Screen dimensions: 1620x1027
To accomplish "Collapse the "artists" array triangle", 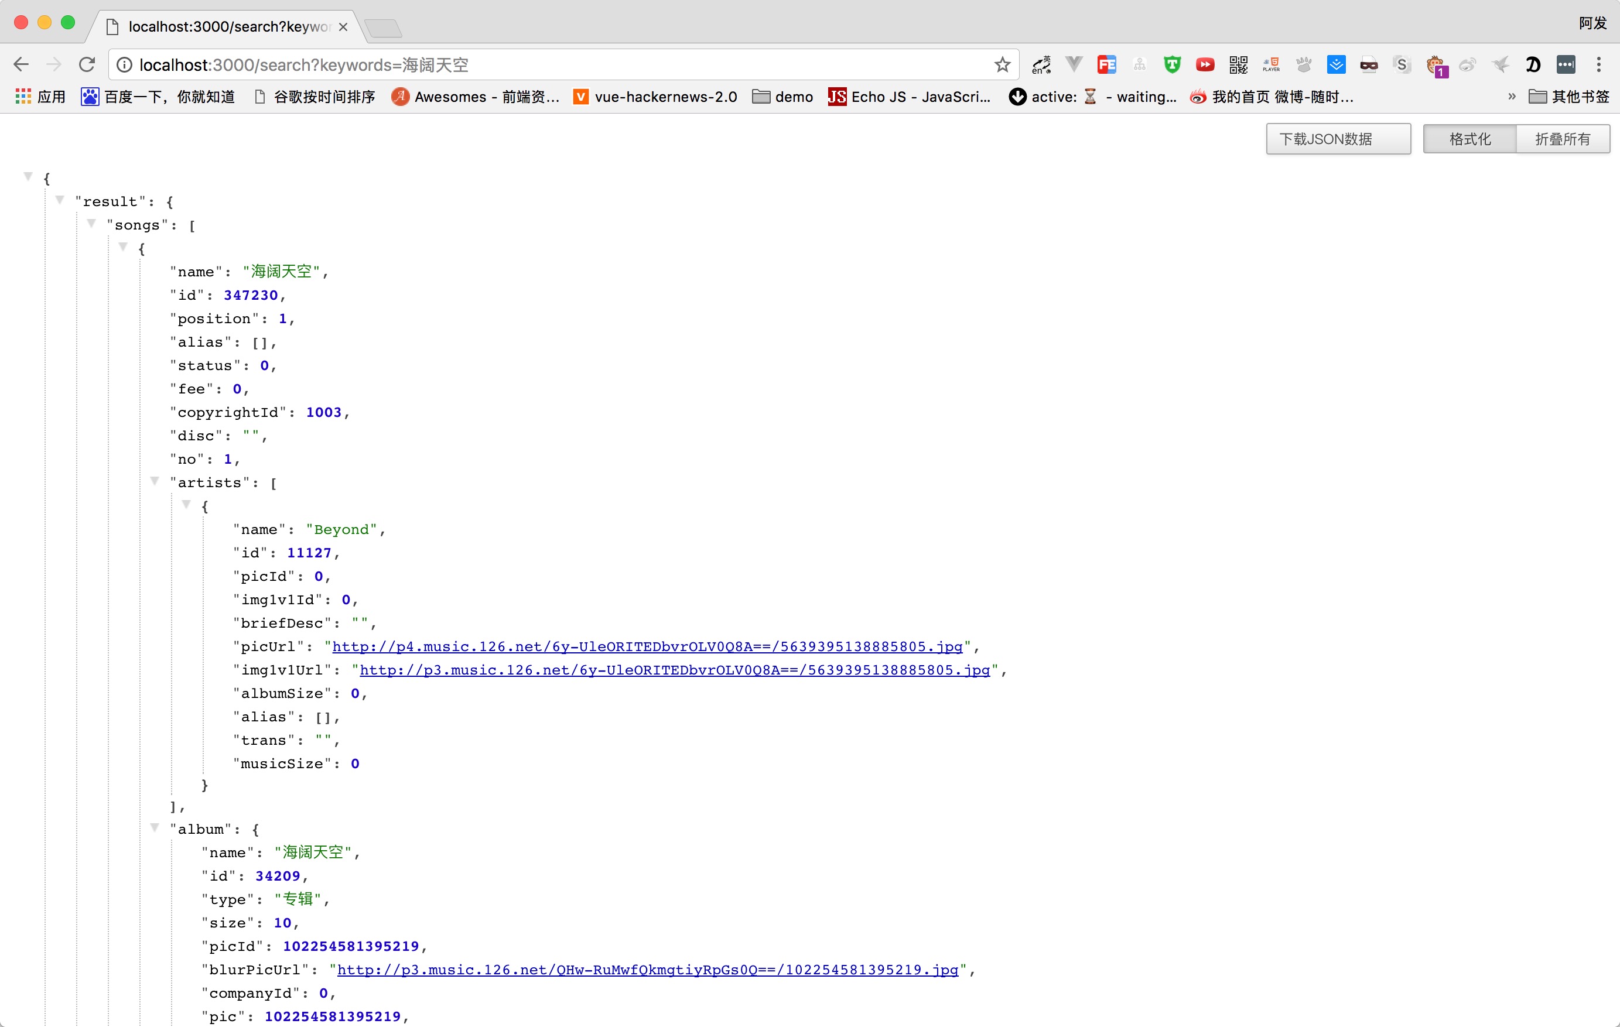I will (155, 481).
